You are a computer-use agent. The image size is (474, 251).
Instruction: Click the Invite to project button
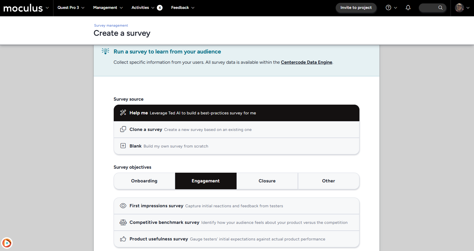pos(356,8)
